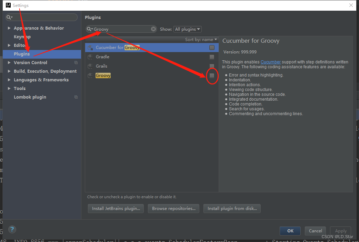Open the Sort by name dropdown
The image size is (359, 242).
click(201, 40)
